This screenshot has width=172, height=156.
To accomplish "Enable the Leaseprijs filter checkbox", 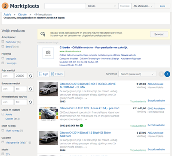I will (x=3, y=63).
